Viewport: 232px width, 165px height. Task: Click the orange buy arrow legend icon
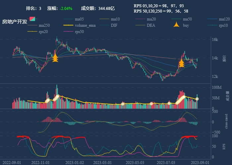click(177, 25)
